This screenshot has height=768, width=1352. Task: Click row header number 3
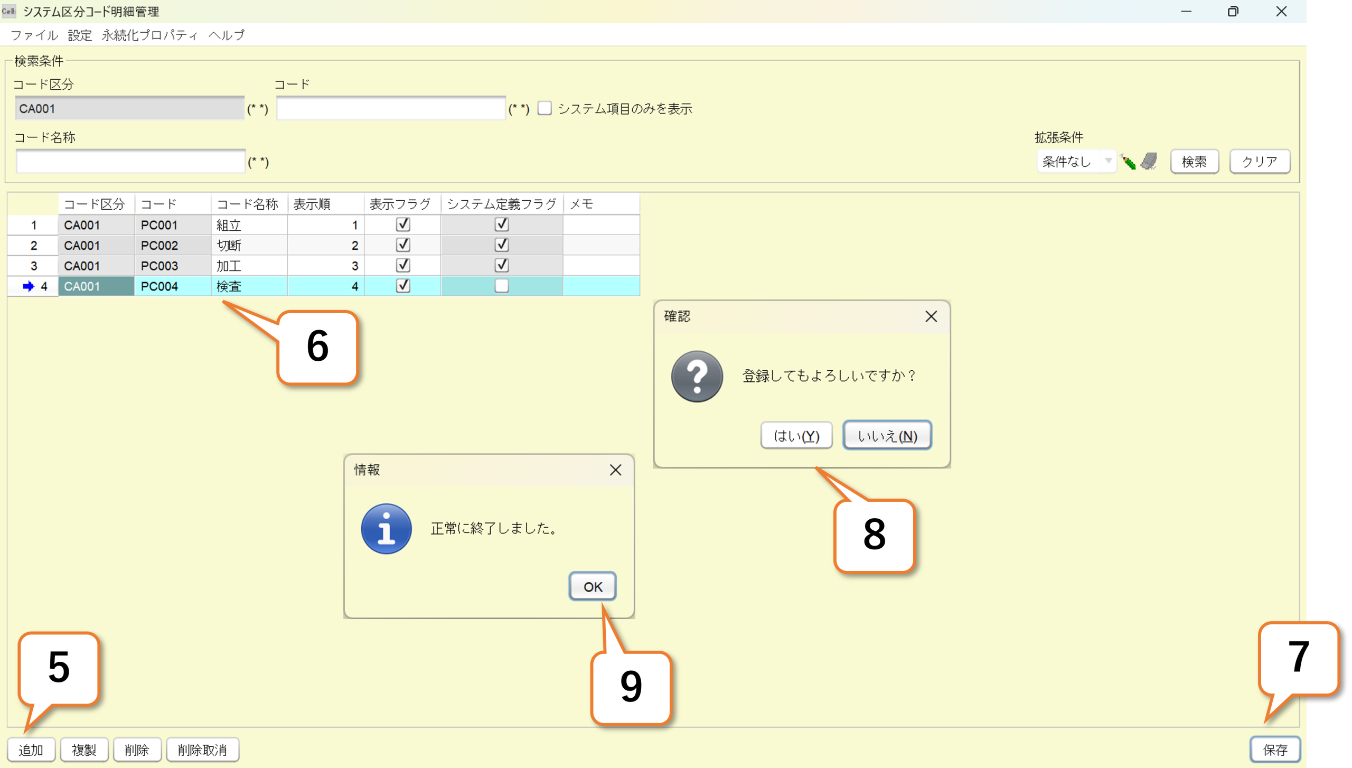pos(33,266)
